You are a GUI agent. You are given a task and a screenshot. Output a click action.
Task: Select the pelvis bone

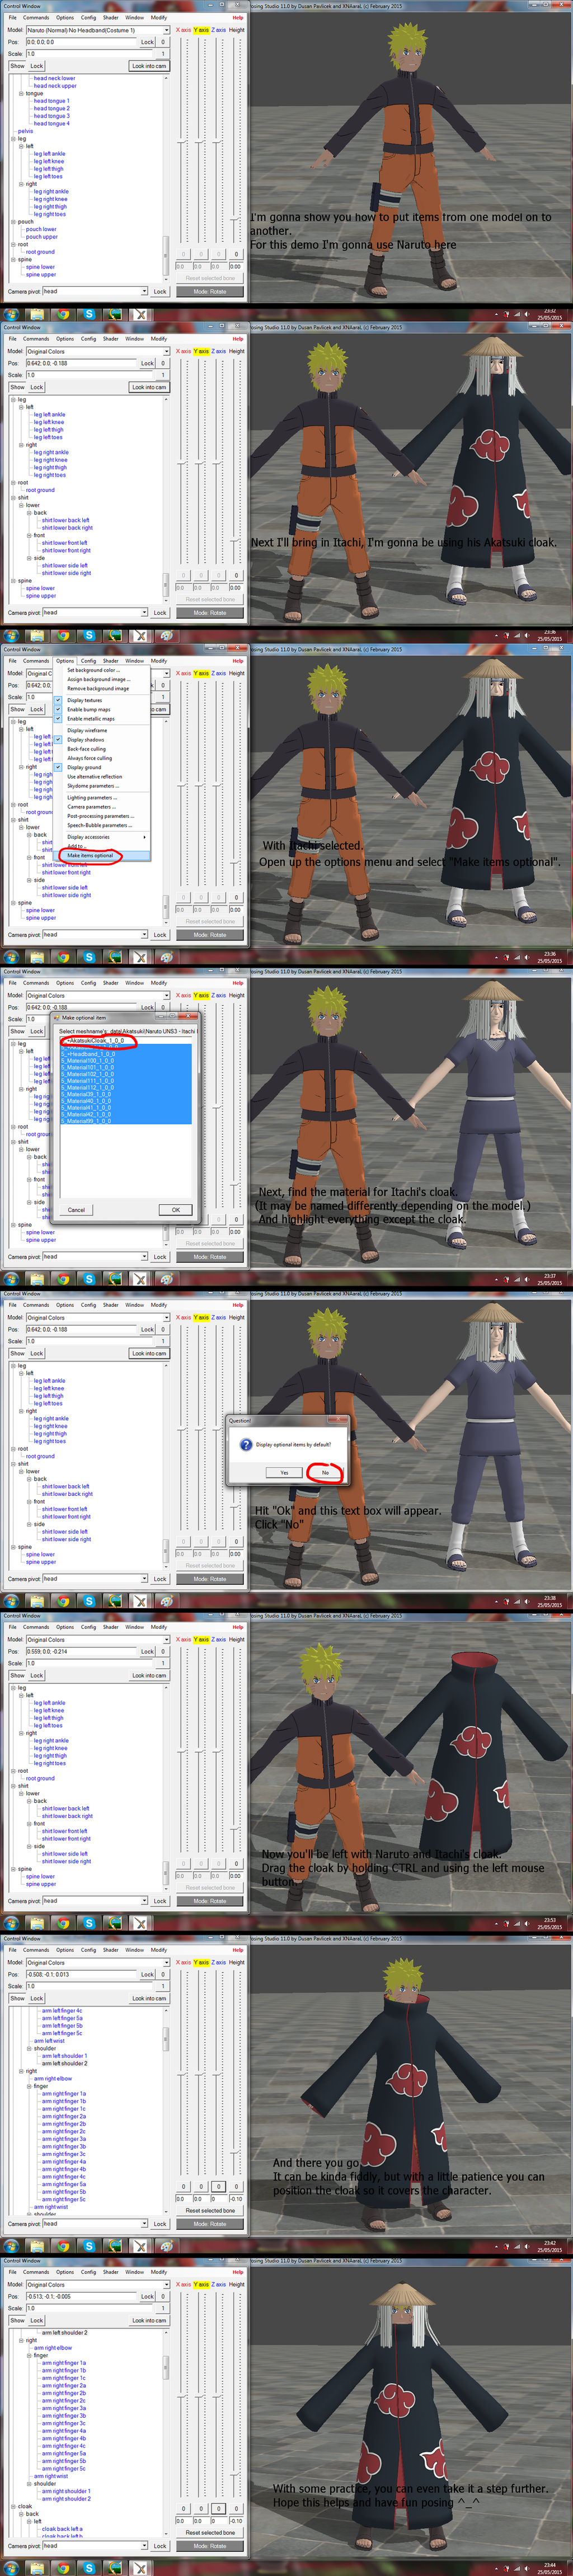tap(25, 131)
